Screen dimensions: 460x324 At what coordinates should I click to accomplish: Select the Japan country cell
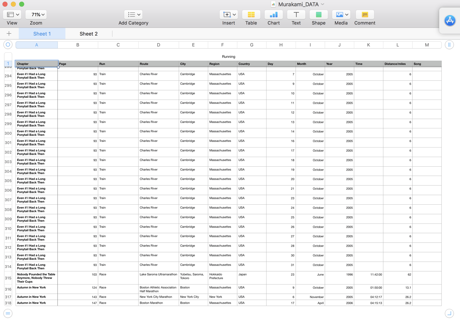click(x=252, y=278)
